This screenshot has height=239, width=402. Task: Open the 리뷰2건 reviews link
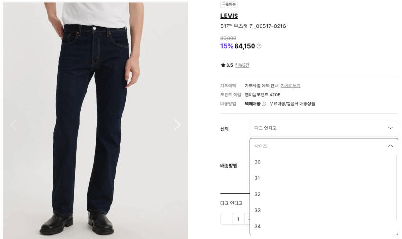pos(242,65)
